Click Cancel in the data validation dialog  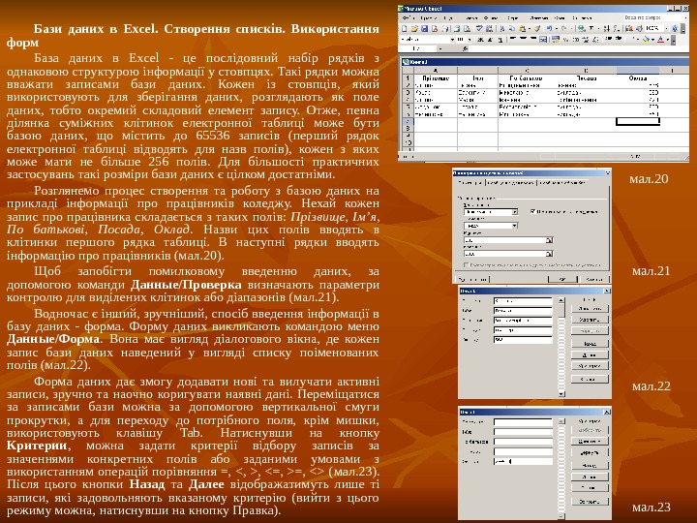coord(594,279)
